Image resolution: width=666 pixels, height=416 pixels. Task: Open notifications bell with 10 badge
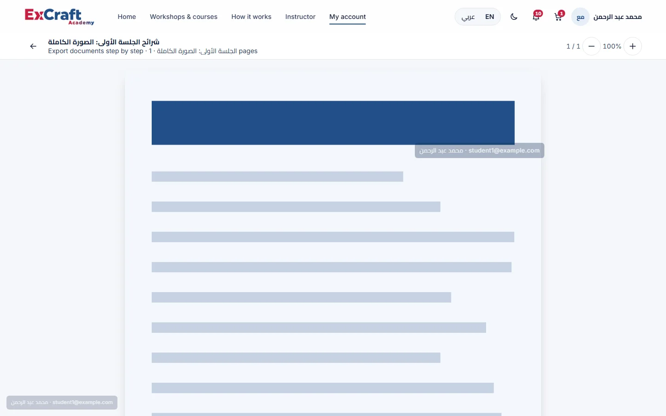(536, 17)
